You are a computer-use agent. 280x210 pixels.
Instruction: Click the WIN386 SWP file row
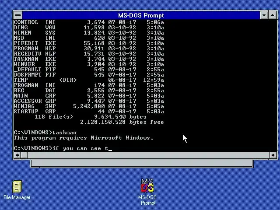(89, 106)
